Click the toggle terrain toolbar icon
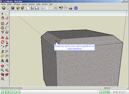The height and width of the screenshot is (94, 129). (x=8, y=8)
